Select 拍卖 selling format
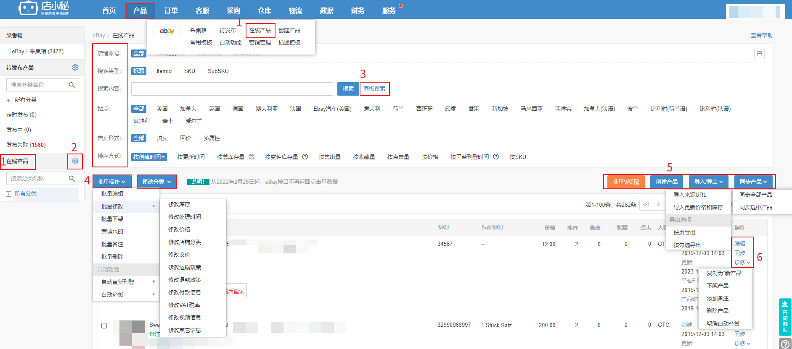Image resolution: width=792 pixels, height=349 pixels. (x=162, y=138)
